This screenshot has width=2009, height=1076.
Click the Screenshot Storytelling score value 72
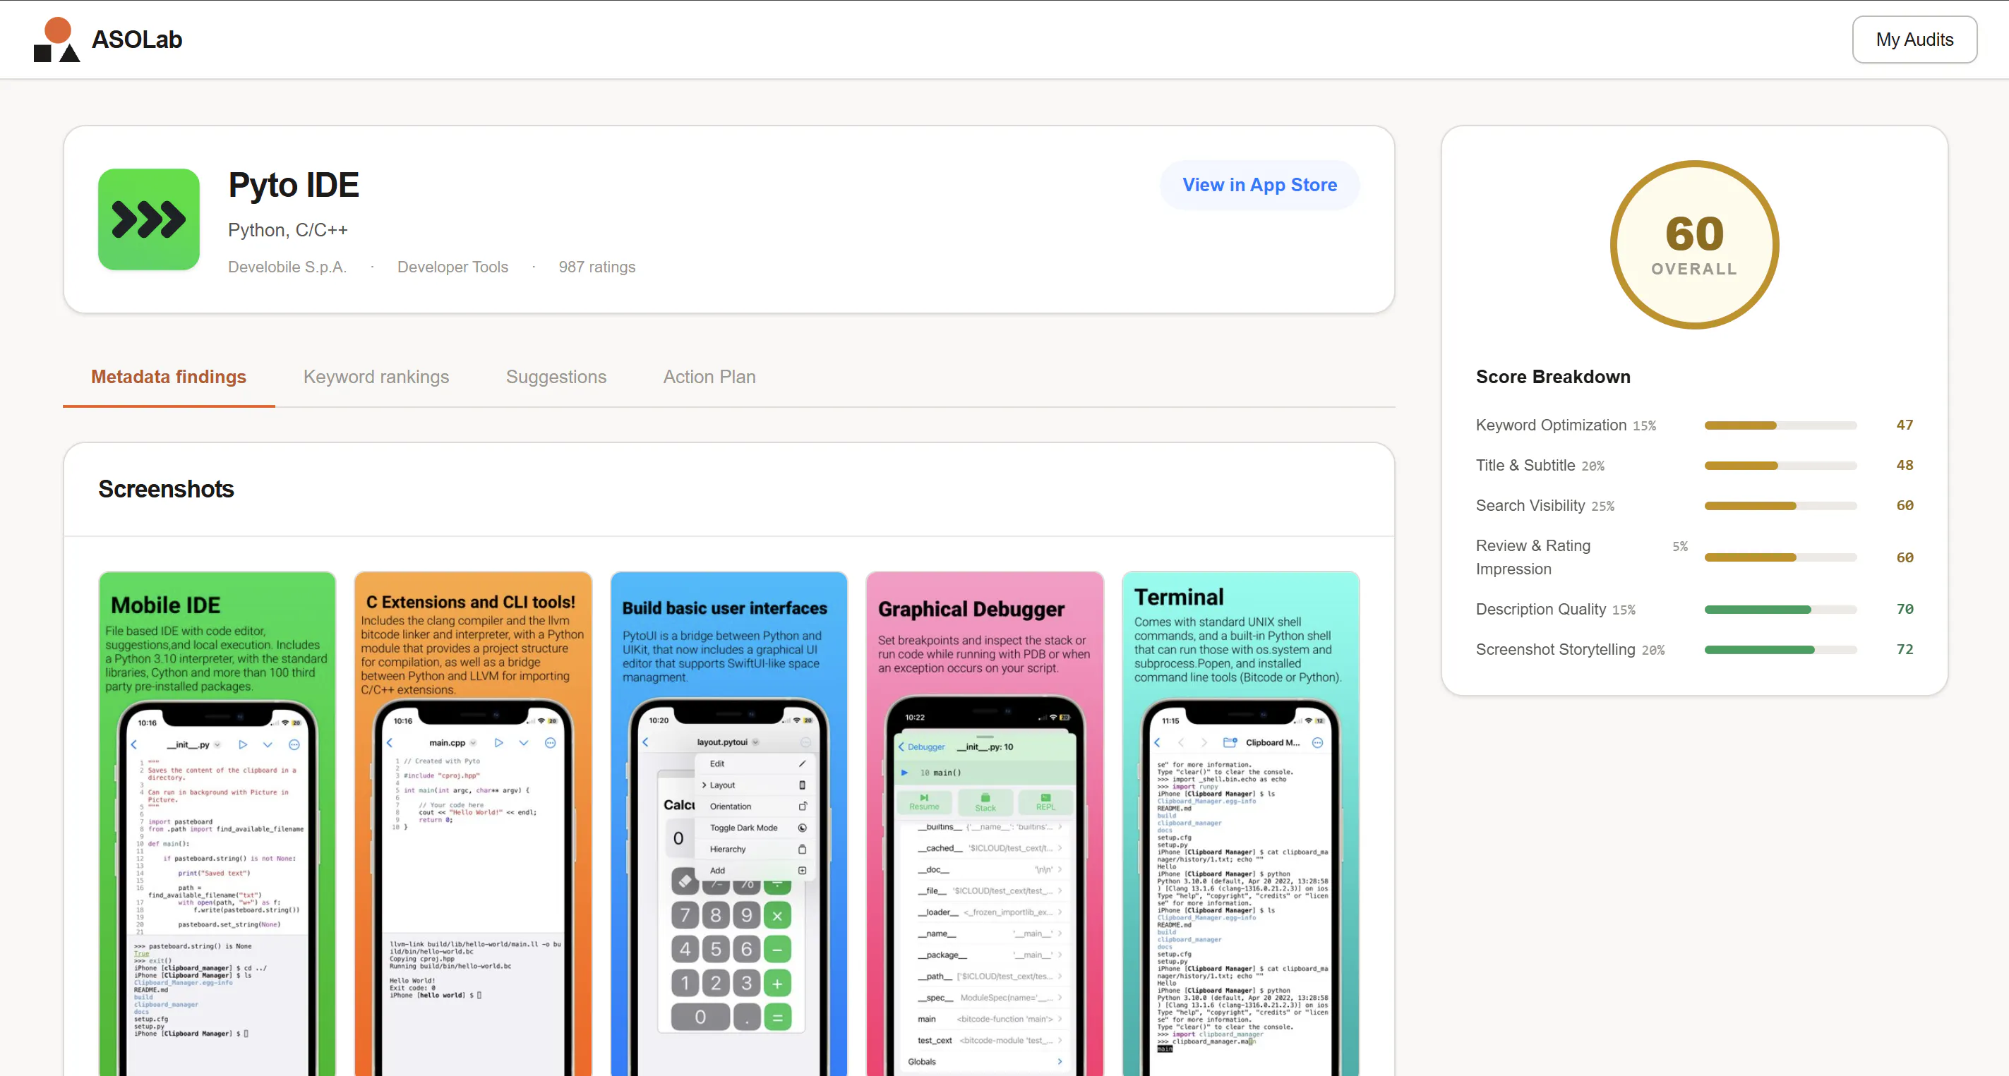tap(1905, 650)
